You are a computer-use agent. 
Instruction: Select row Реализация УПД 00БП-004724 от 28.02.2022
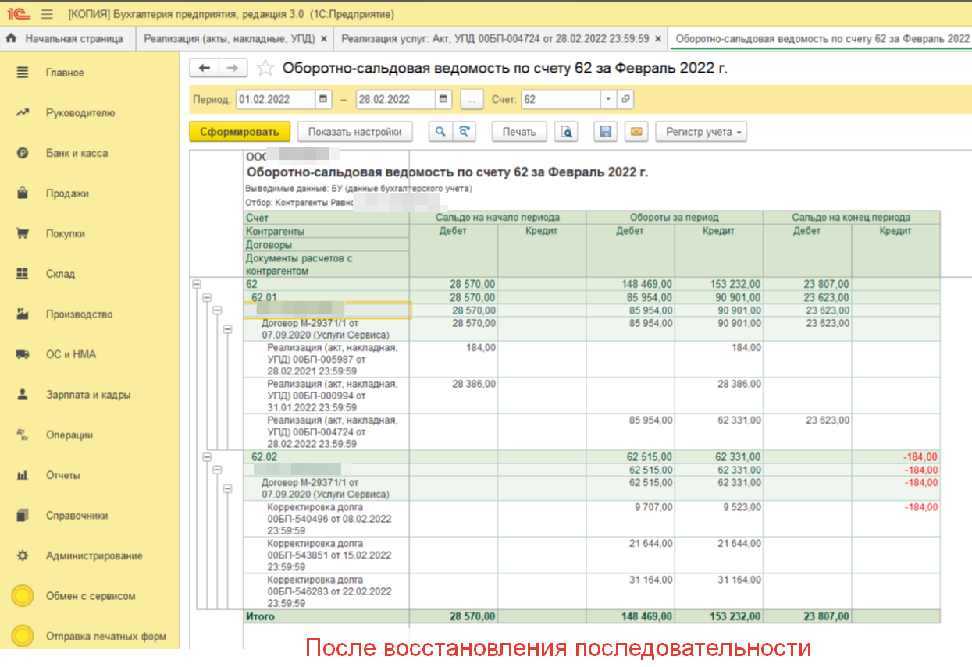tap(593, 431)
